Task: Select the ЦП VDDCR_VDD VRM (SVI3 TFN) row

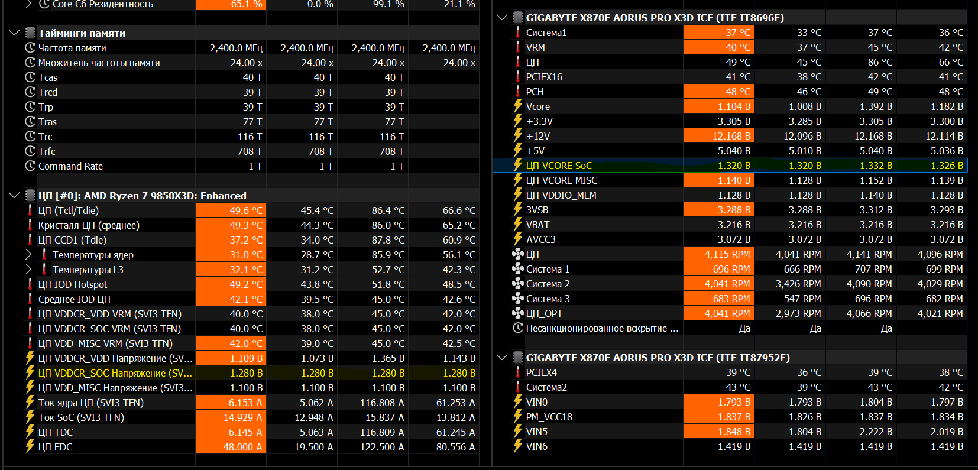Action: [x=251, y=314]
